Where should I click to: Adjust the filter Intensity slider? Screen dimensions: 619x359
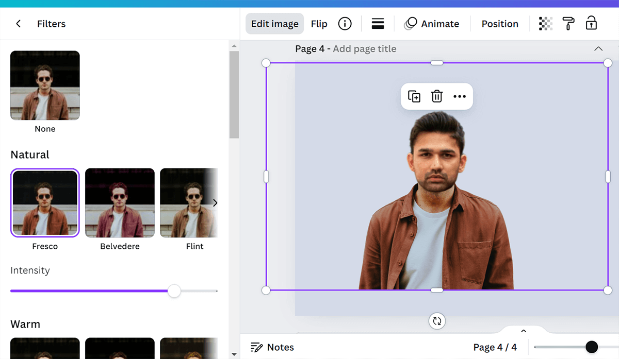point(174,291)
